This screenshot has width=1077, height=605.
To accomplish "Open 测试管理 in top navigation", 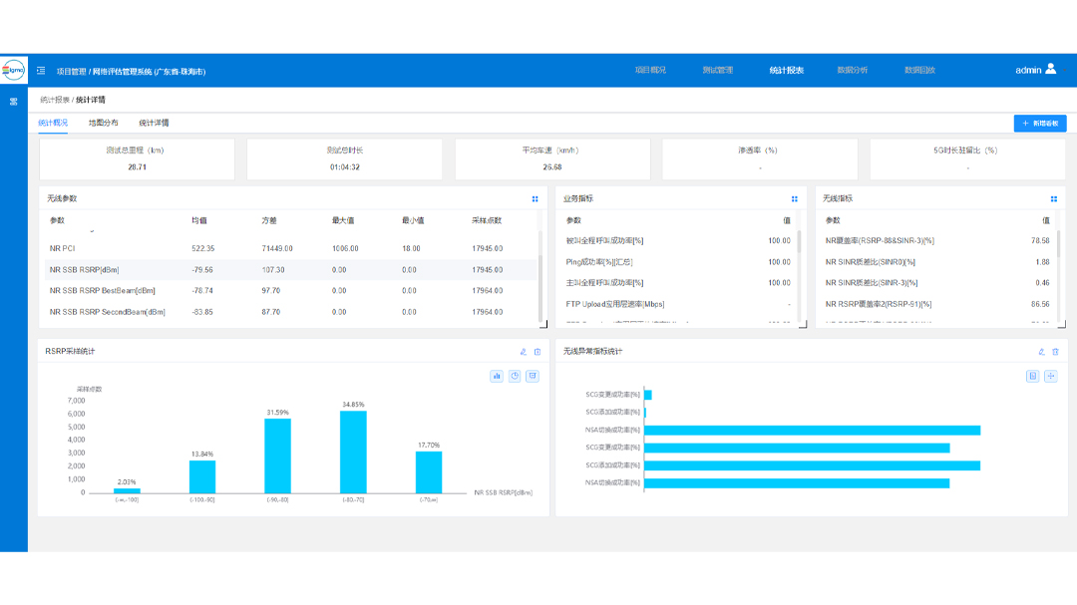I will [x=717, y=71].
